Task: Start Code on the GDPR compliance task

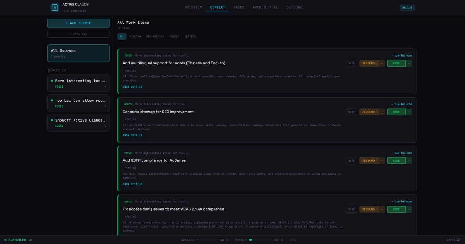Action: [x=396, y=161]
